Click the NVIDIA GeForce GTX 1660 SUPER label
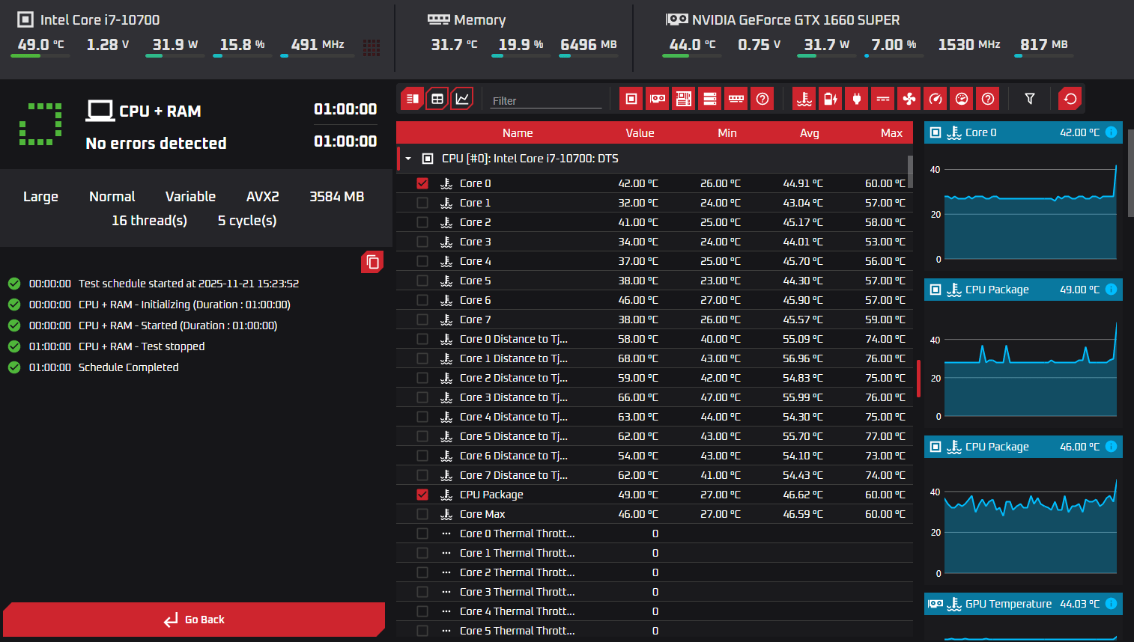The width and height of the screenshot is (1134, 642). [x=795, y=20]
